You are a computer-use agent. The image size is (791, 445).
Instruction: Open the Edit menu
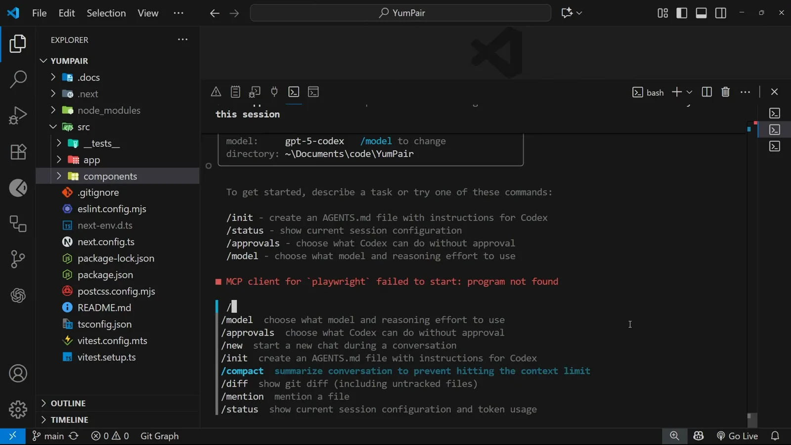click(67, 13)
